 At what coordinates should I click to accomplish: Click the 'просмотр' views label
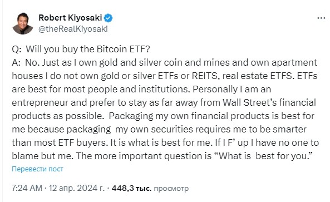click(x=171, y=189)
